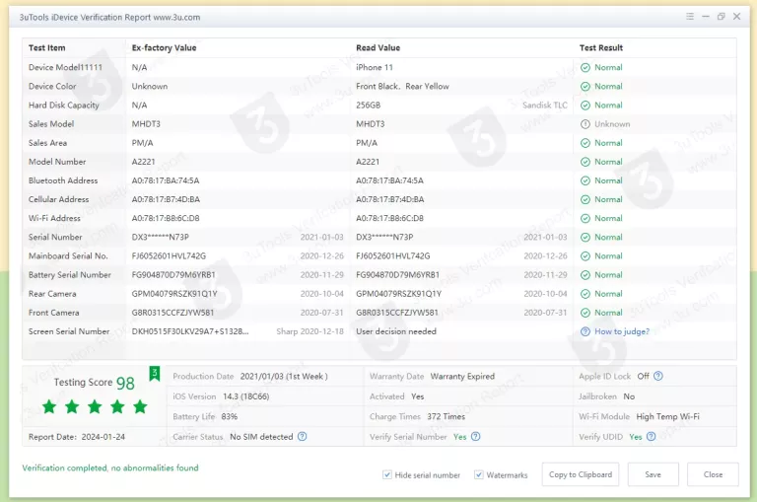The height and width of the screenshot is (502, 757).
Task: Click the Sales Area check icon
Action: (x=585, y=143)
